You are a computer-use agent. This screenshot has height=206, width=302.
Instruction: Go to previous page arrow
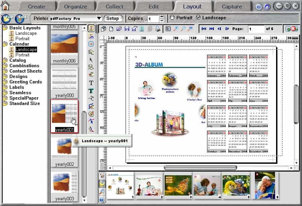[x=219, y=29]
